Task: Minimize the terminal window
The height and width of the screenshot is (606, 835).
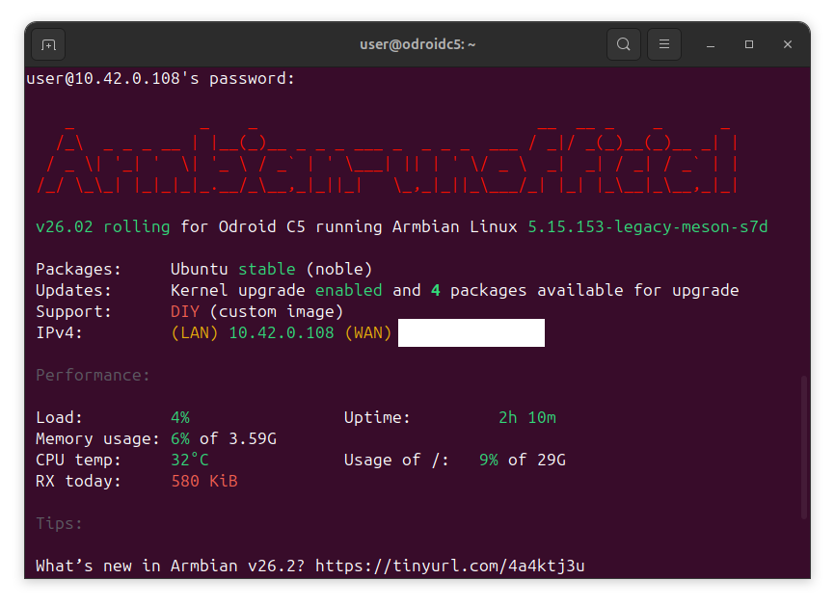Action: click(x=711, y=44)
